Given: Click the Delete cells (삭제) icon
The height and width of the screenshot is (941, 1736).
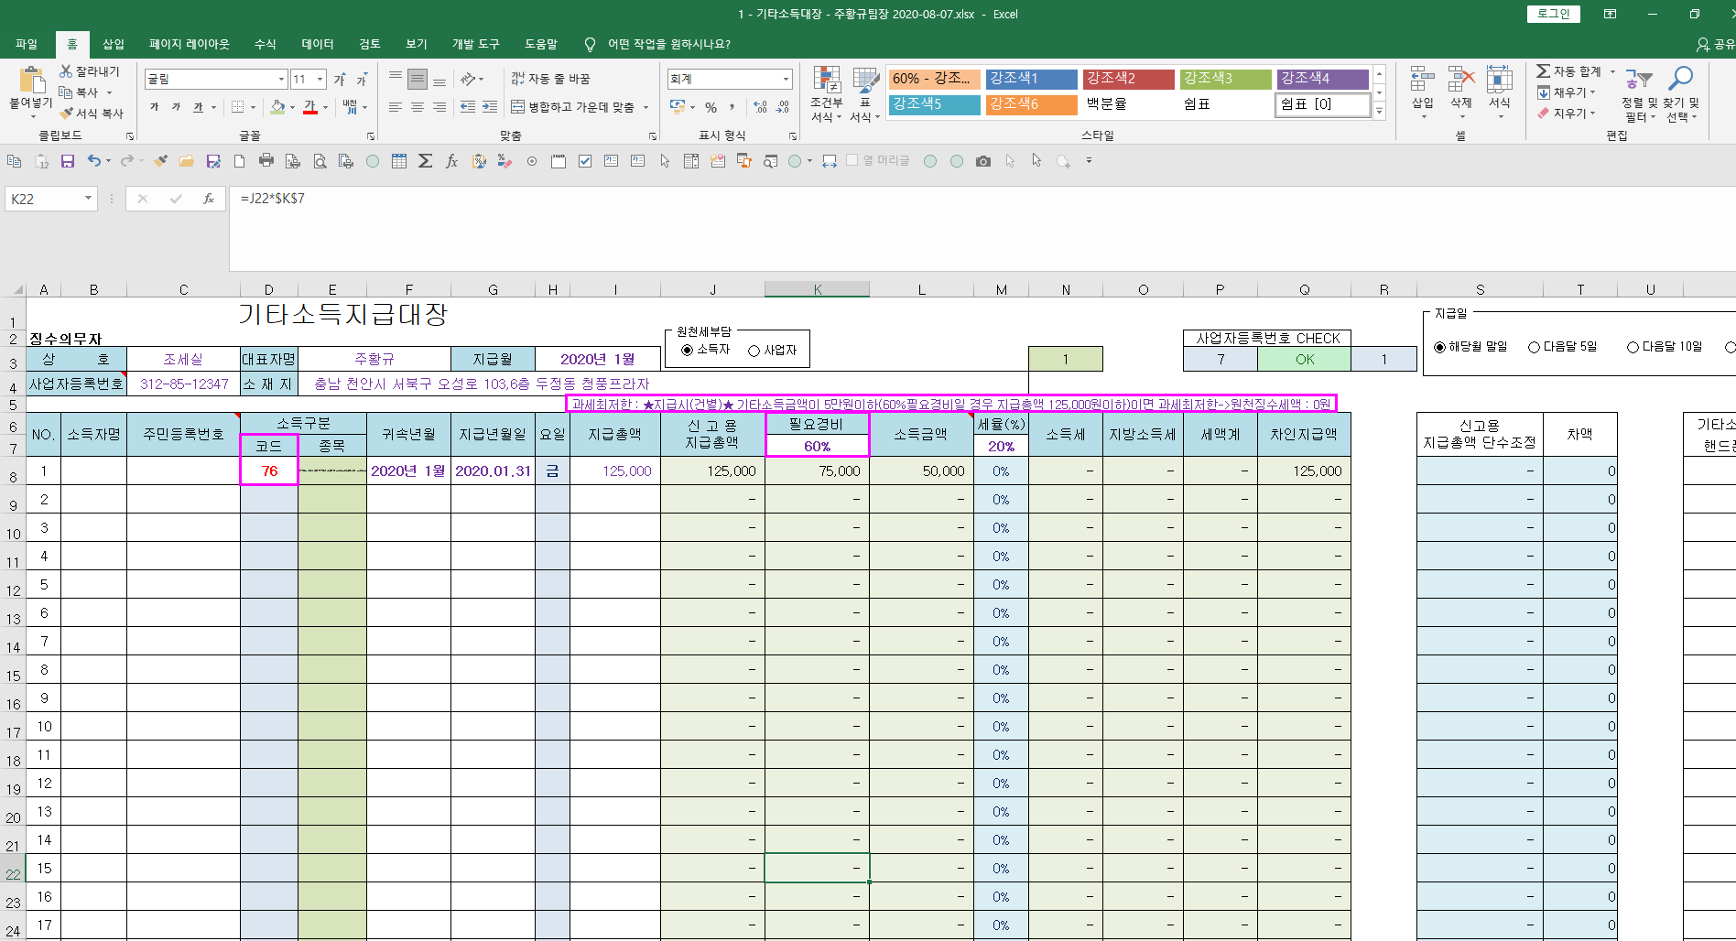Looking at the screenshot, I should pos(1460,81).
